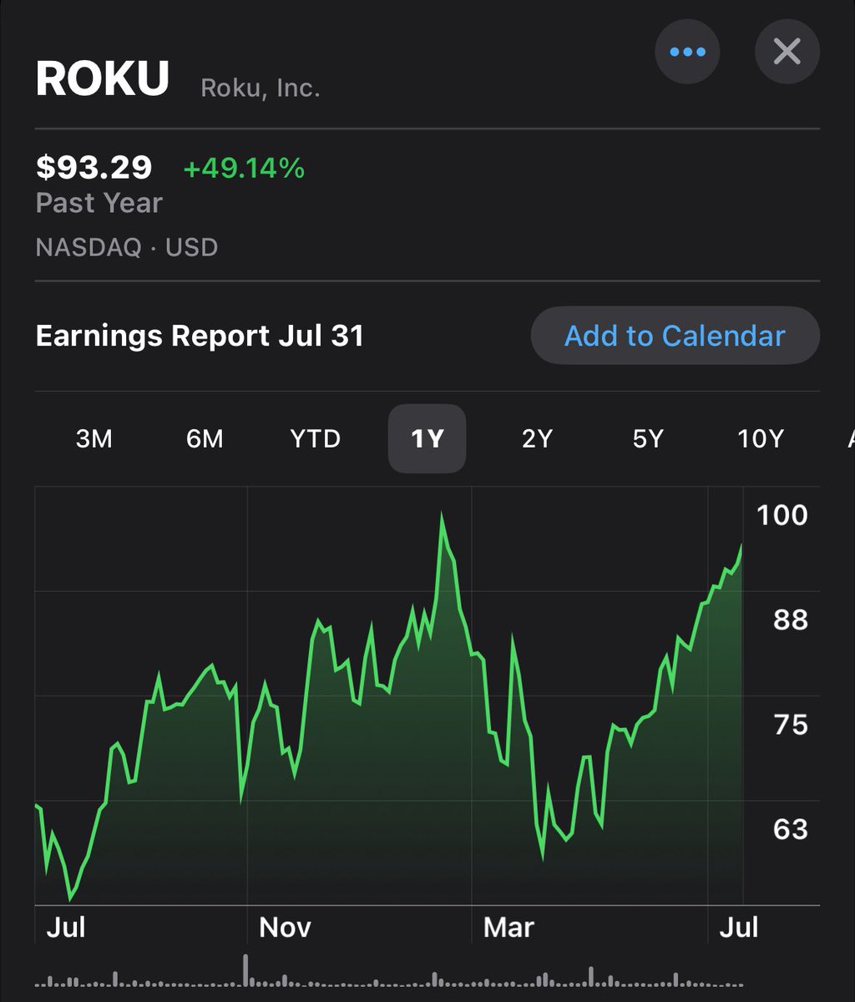The height and width of the screenshot is (1002, 855).
Task: Select the 3M time range tab
Action: click(94, 439)
